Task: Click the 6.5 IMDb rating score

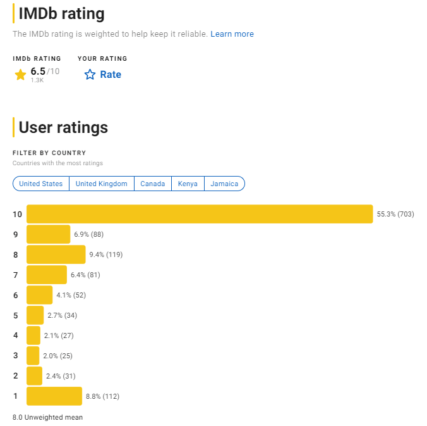Action: click(x=38, y=72)
